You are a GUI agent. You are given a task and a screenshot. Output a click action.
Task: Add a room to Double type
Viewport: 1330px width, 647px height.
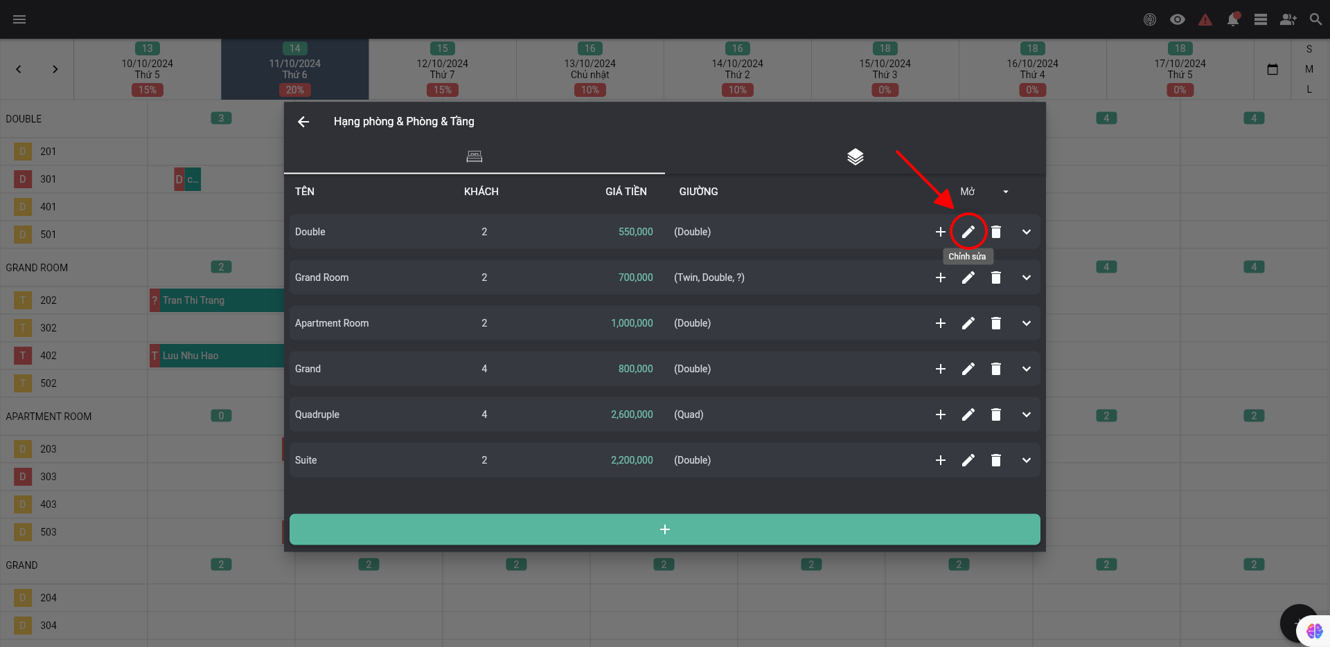tap(941, 232)
